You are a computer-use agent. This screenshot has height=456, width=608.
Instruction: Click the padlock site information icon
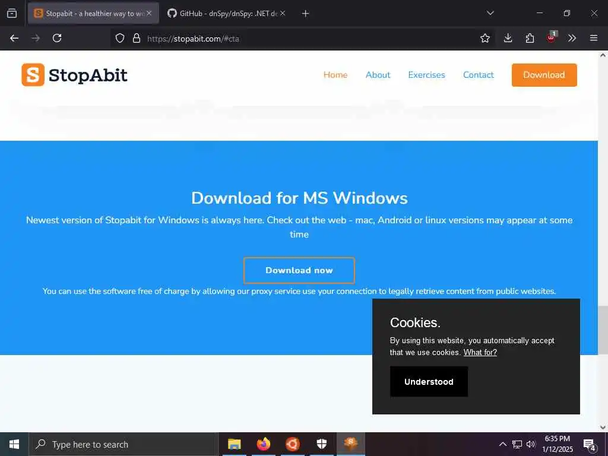coord(136,39)
